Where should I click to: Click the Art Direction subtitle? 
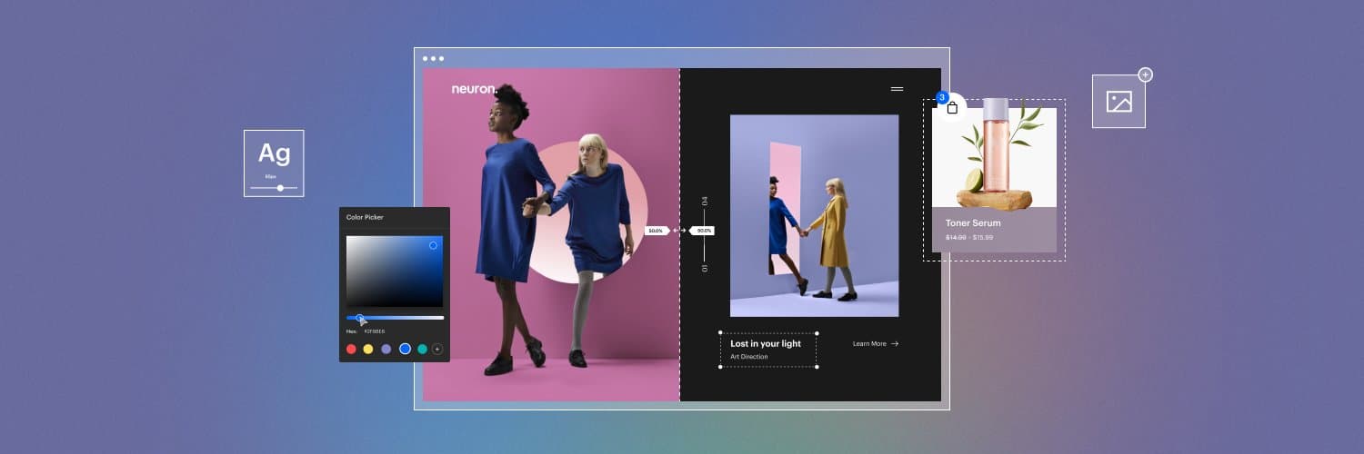749,357
